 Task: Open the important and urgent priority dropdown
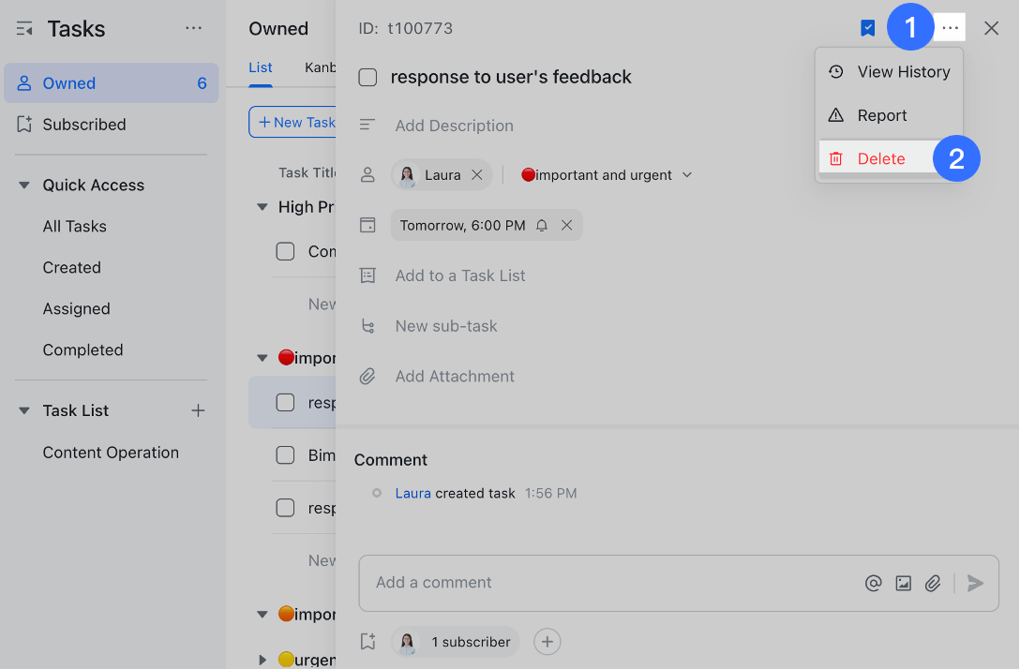687,174
